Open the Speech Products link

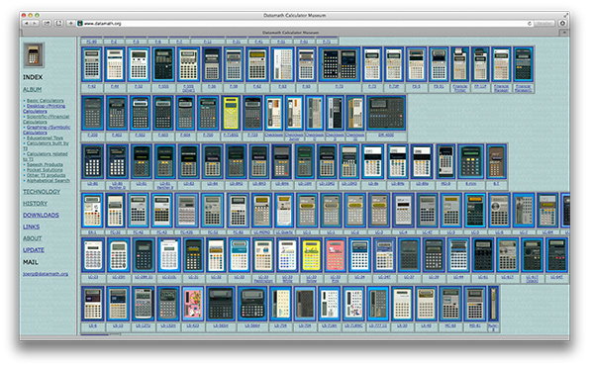pyautogui.click(x=45, y=164)
